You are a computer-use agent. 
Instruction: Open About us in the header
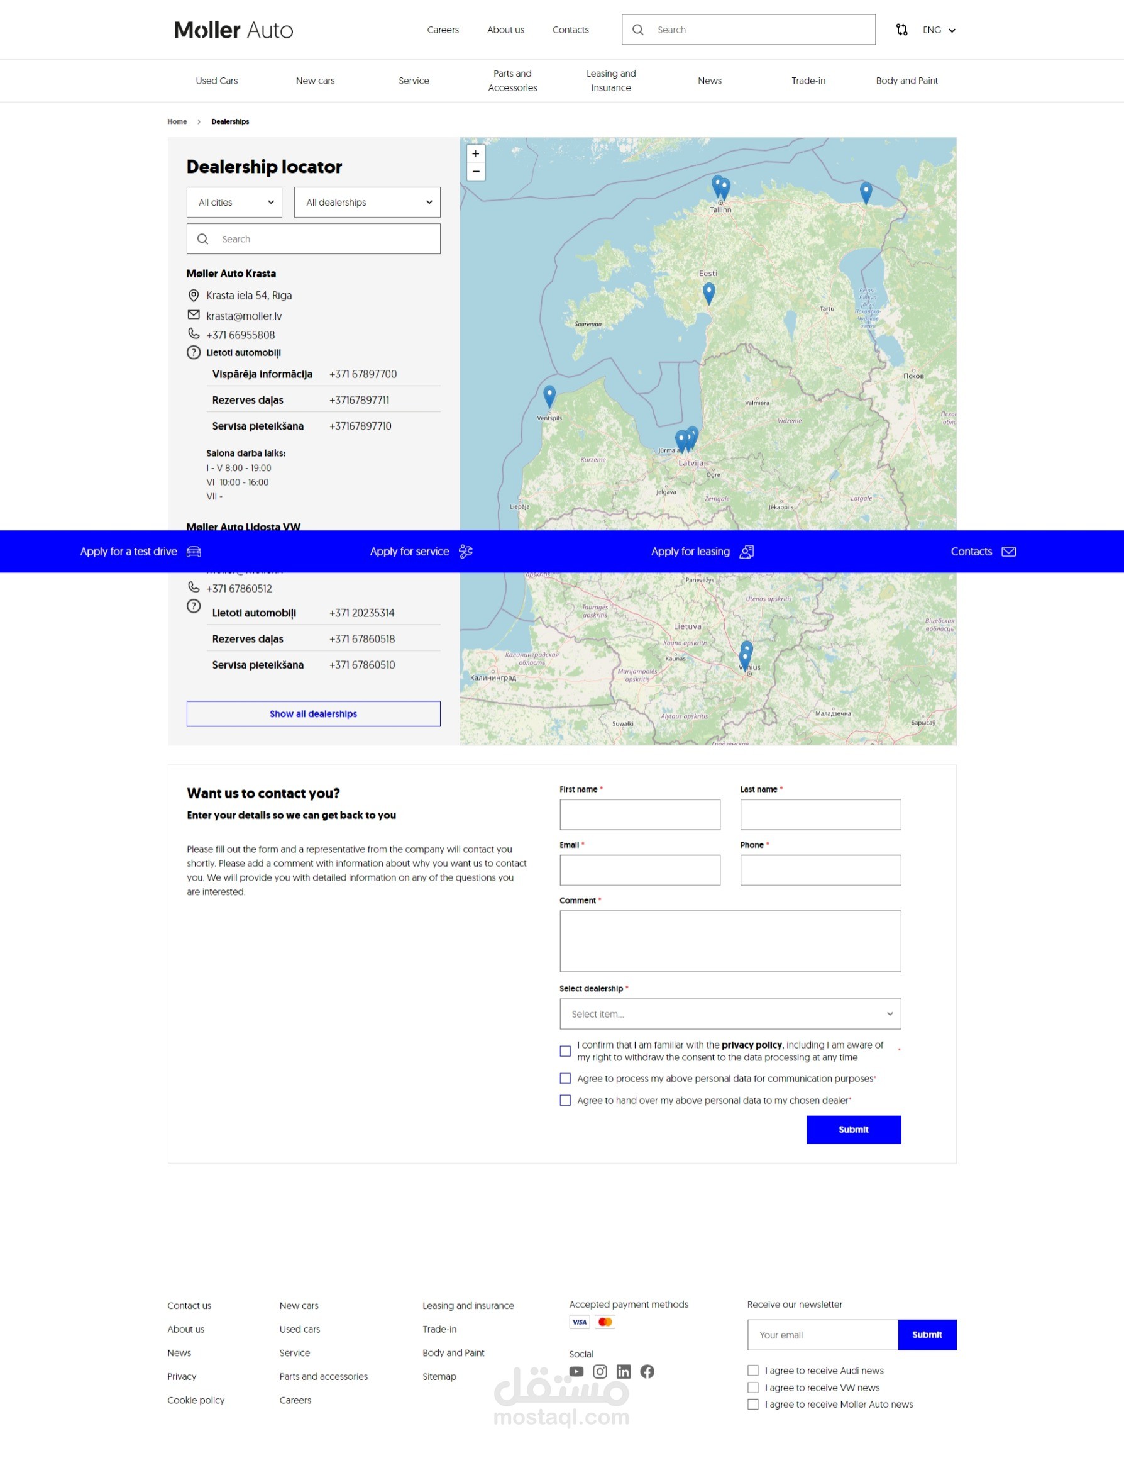(x=505, y=30)
